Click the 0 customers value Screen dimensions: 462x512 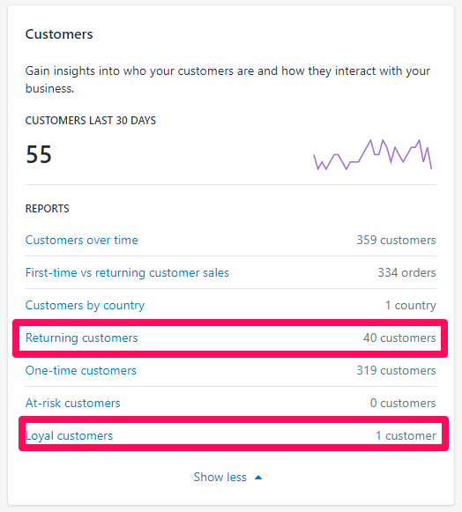click(x=403, y=404)
